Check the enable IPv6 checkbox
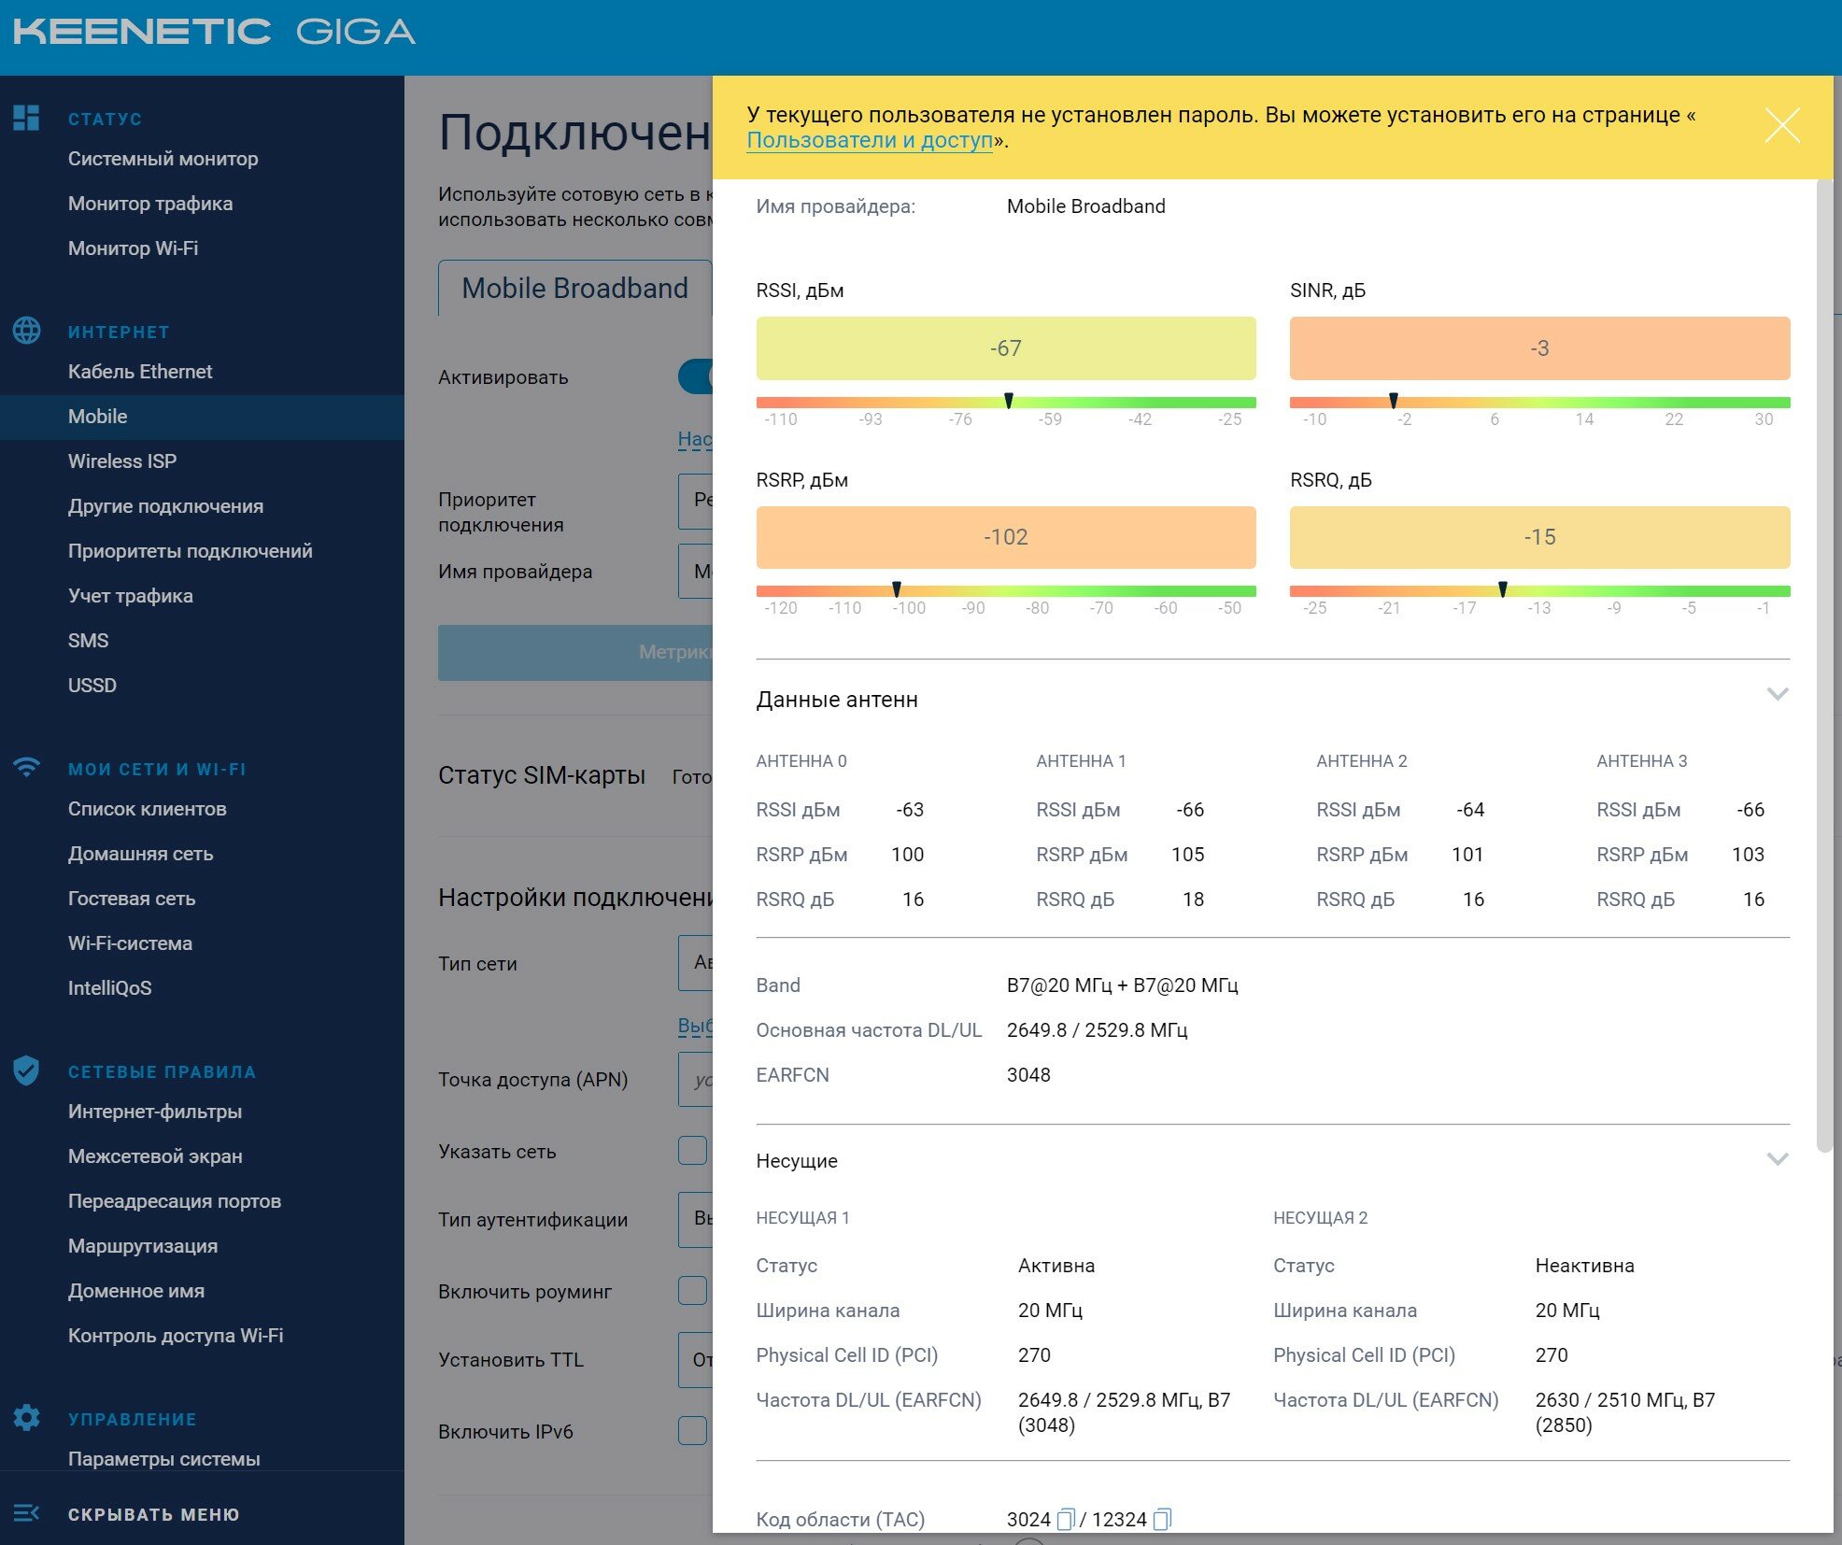 coord(692,1431)
